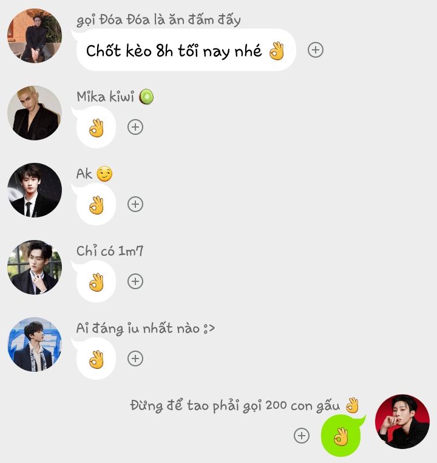
Task: Open avatar of 'Ai đáng iu nhất nào :>'
Action: pyautogui.click(x=35, y=345)
